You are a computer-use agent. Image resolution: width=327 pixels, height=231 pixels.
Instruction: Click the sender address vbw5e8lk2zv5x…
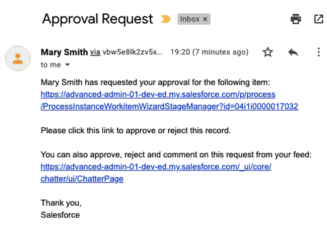132,52
